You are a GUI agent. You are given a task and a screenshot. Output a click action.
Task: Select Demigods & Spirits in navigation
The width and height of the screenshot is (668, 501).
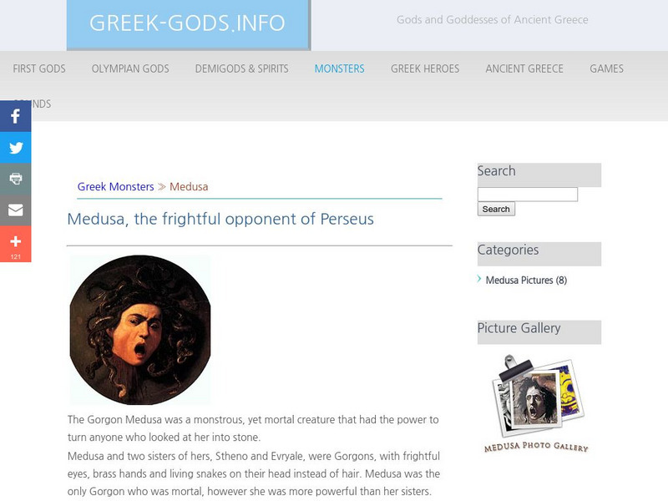pos(241,68)
